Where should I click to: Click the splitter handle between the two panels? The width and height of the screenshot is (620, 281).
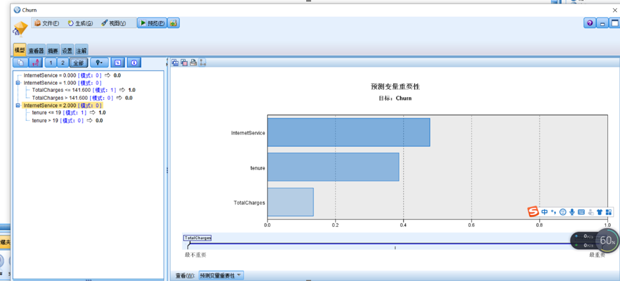[x=167, y=170]
